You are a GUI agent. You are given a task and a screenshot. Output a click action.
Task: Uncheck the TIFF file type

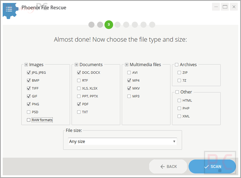tap(29, 88)
